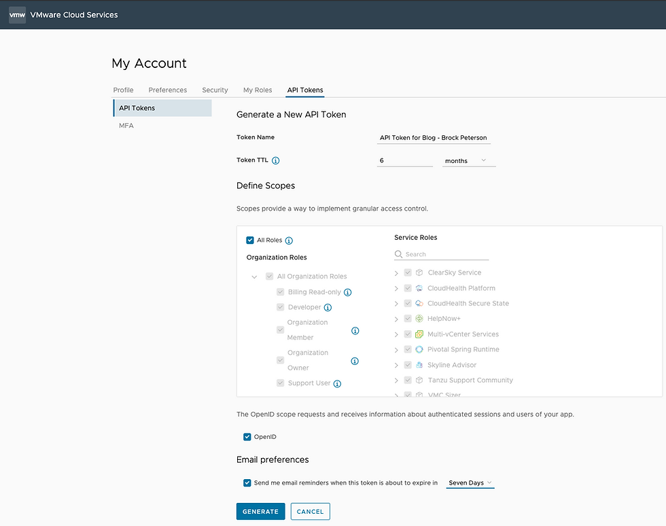Click the CANCEL button

pyautogui.click(x=310, y=512)
